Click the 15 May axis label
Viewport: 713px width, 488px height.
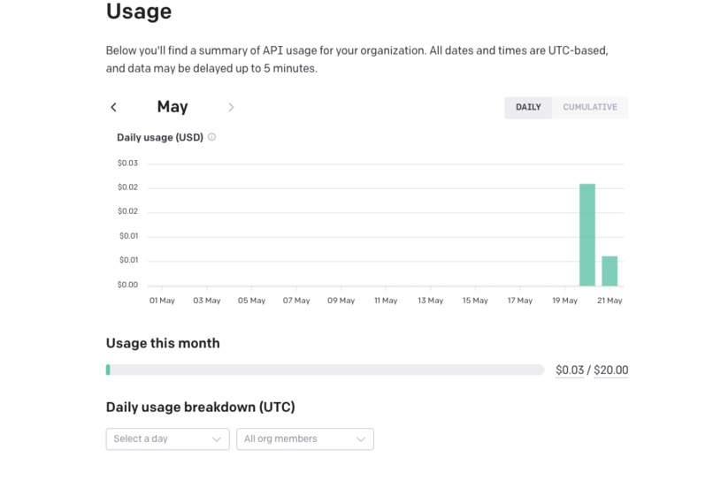pyautogui.click(x=475, y=301)
